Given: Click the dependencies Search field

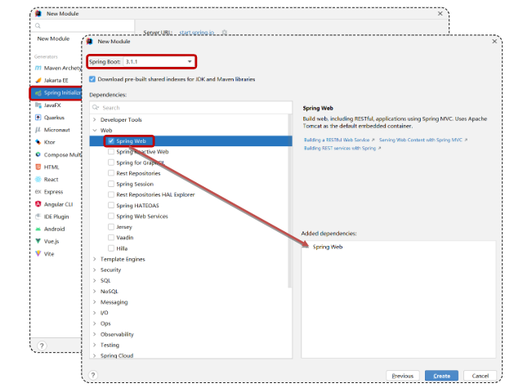Looking at the screenshot, I should point(190,108).
